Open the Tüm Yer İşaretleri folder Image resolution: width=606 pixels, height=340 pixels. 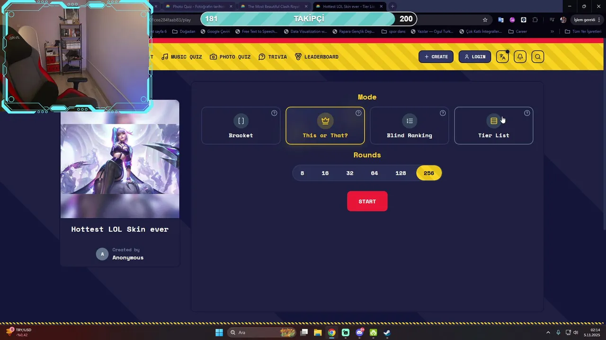point(583,32)
